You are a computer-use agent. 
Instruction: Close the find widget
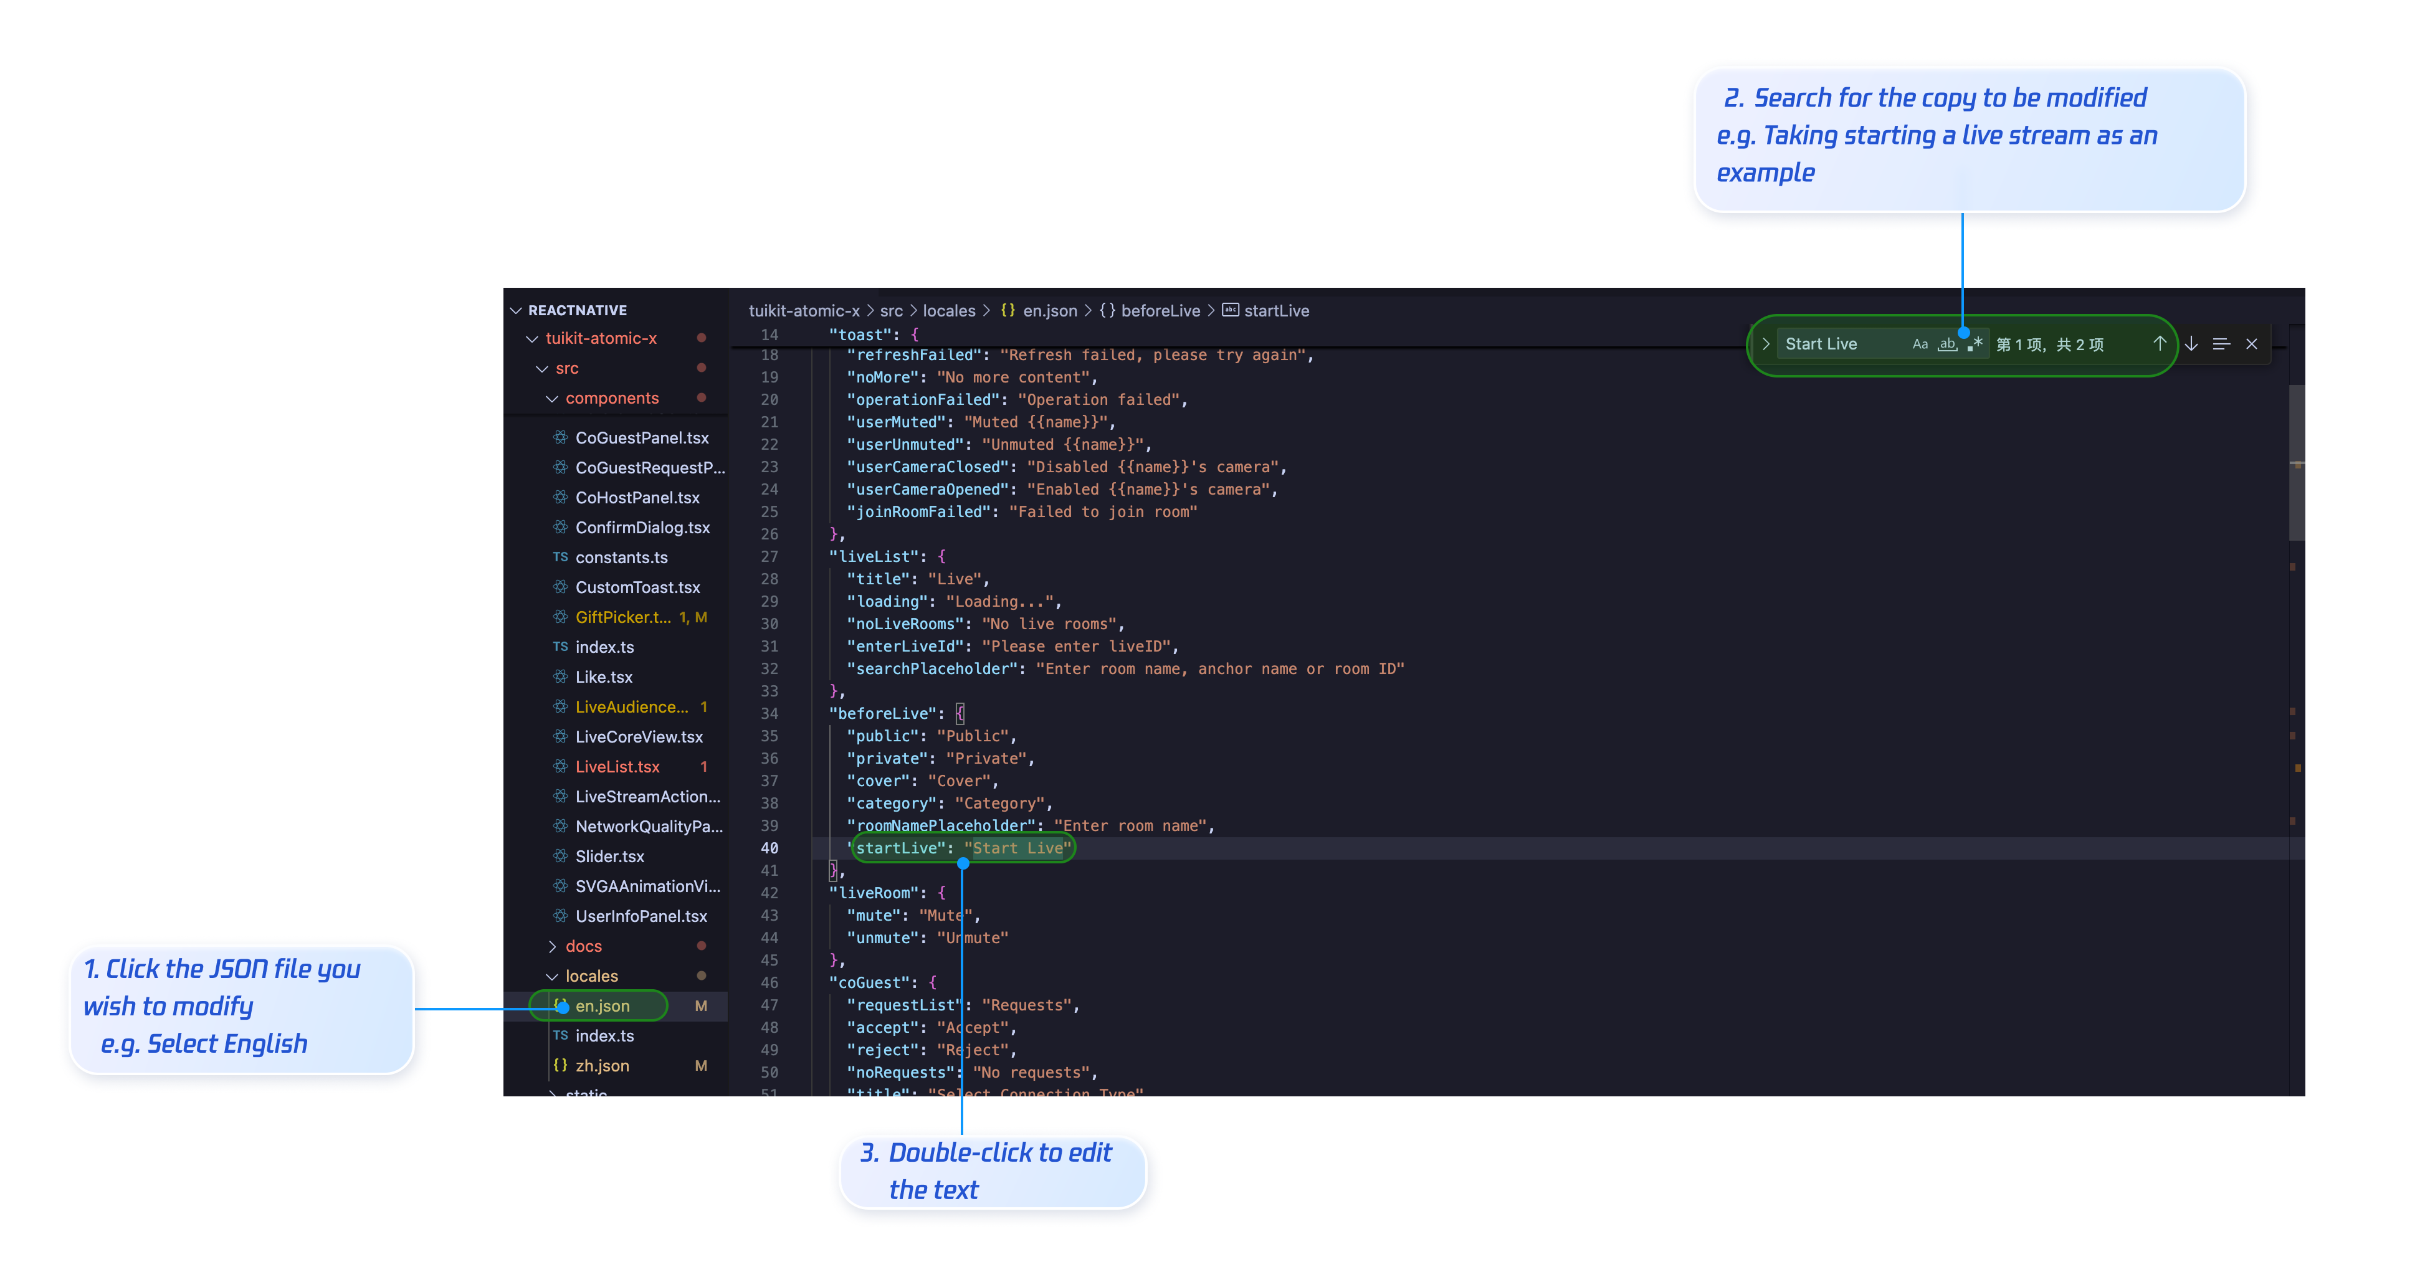coord(2252,344)
